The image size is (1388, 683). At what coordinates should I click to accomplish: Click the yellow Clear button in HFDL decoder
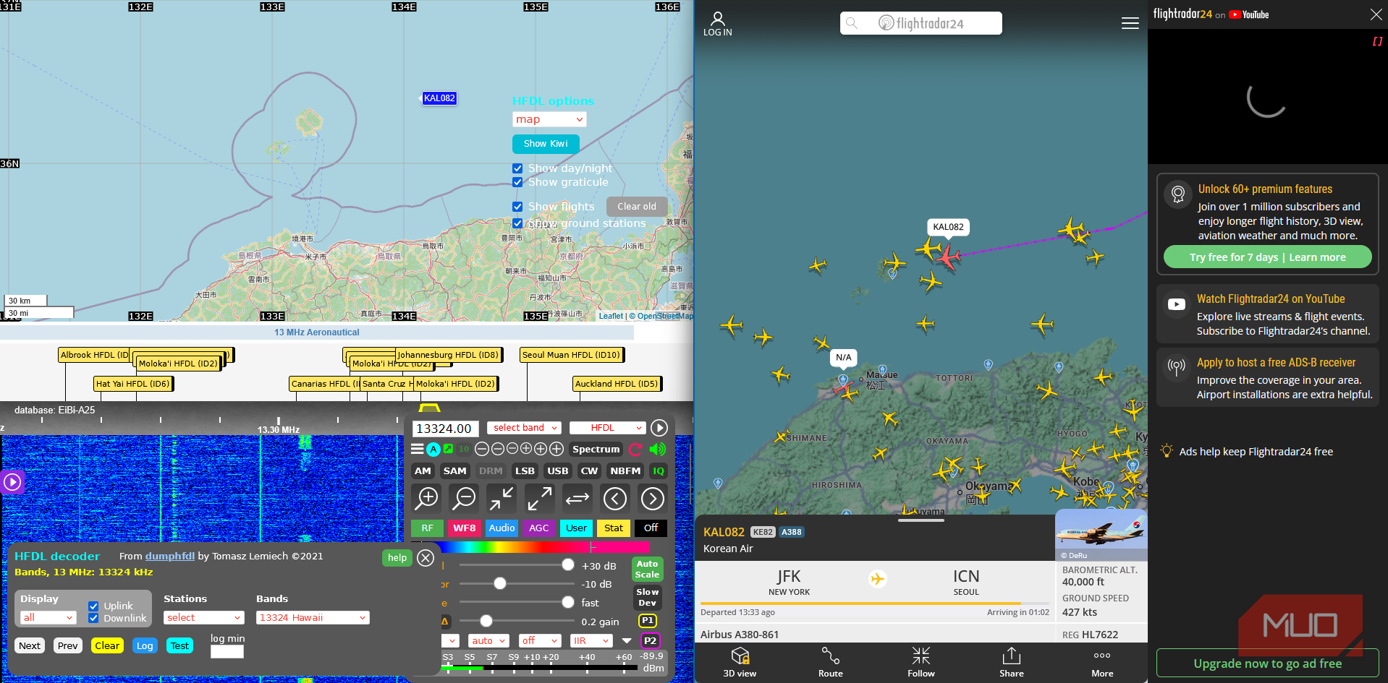click(x=107, y=646)
